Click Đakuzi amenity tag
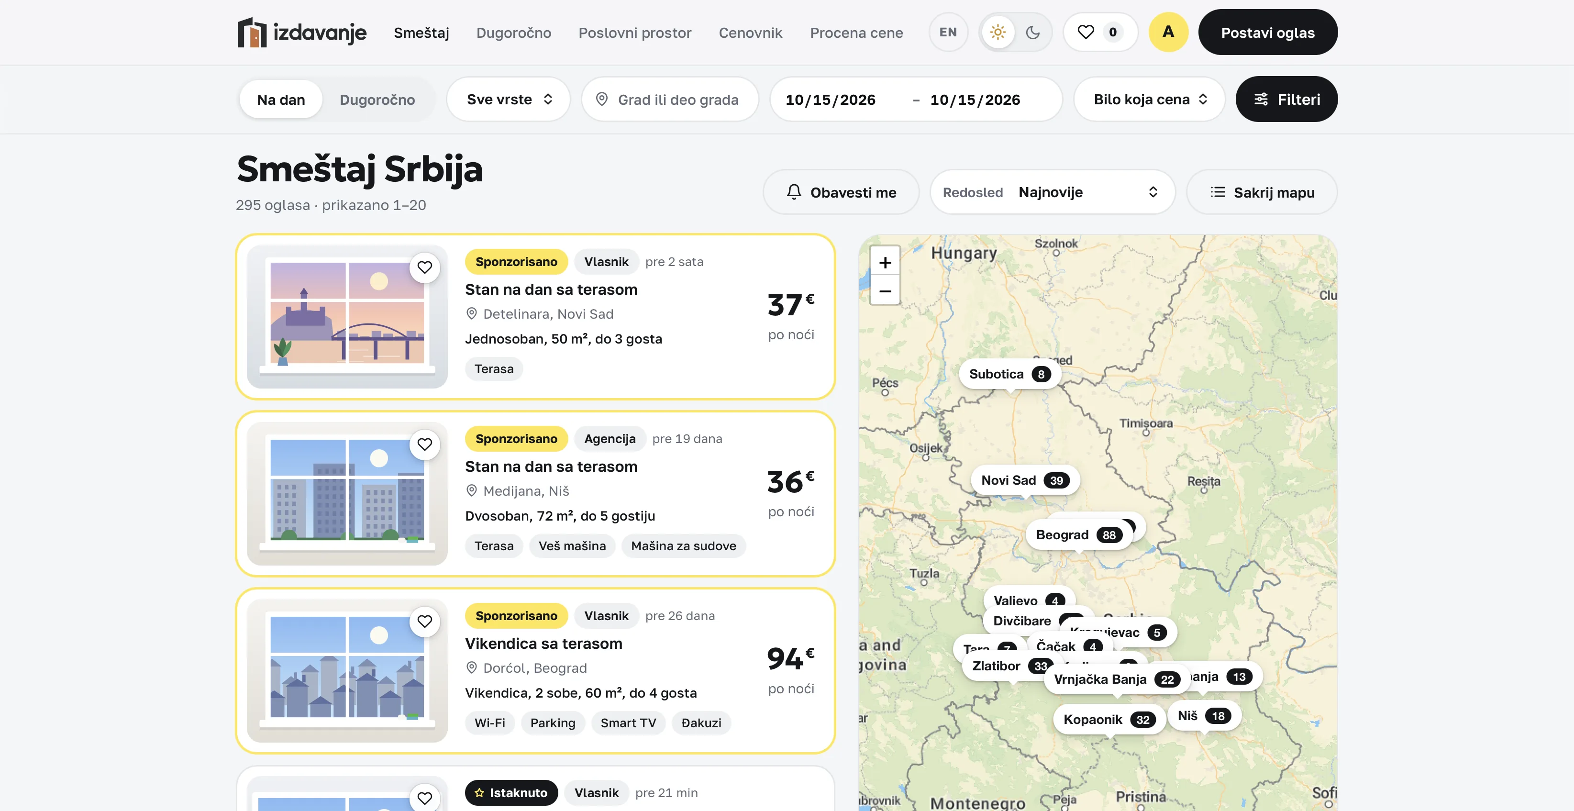The height and width of the screenshot is (811, 1574). tap(701, 723)
